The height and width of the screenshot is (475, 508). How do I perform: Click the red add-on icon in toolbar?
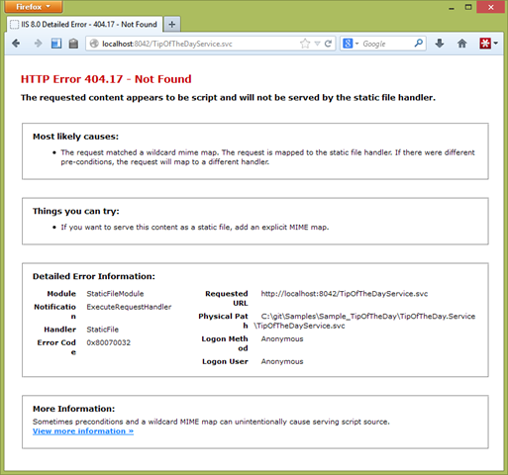(485, 44)
